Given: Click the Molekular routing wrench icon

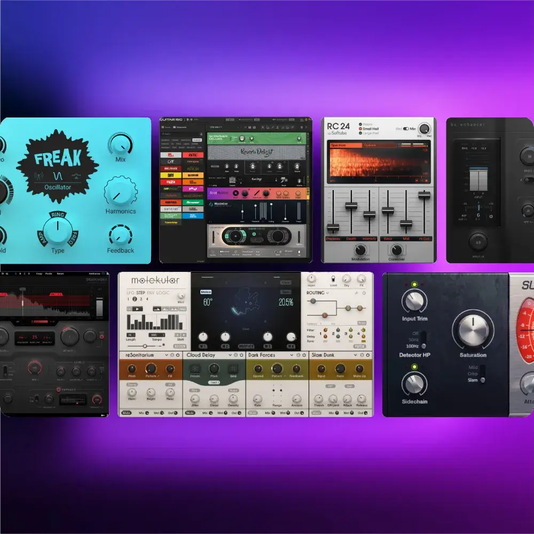Looking at the screenshot, I should pyautogui.click(x=357, y=293).
